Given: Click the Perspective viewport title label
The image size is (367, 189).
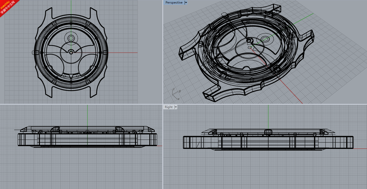Looking at the screenshot, I should pyautogui.click(x=174, y=3).
